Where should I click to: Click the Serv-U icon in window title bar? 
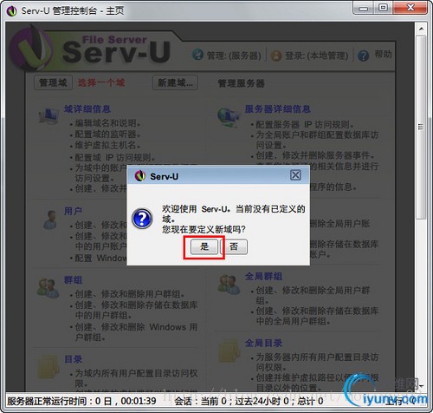tap(11, 11)
